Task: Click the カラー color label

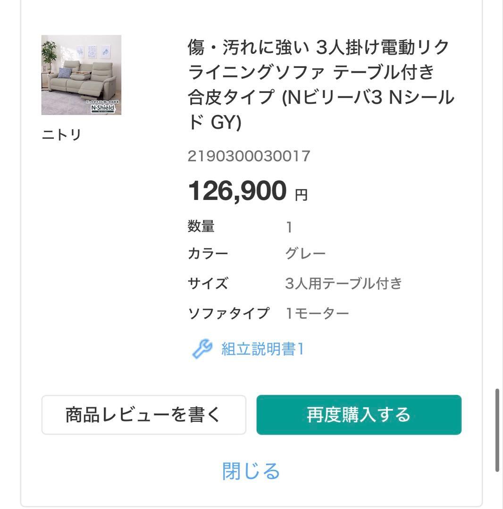Action: (x=208, y=254)
